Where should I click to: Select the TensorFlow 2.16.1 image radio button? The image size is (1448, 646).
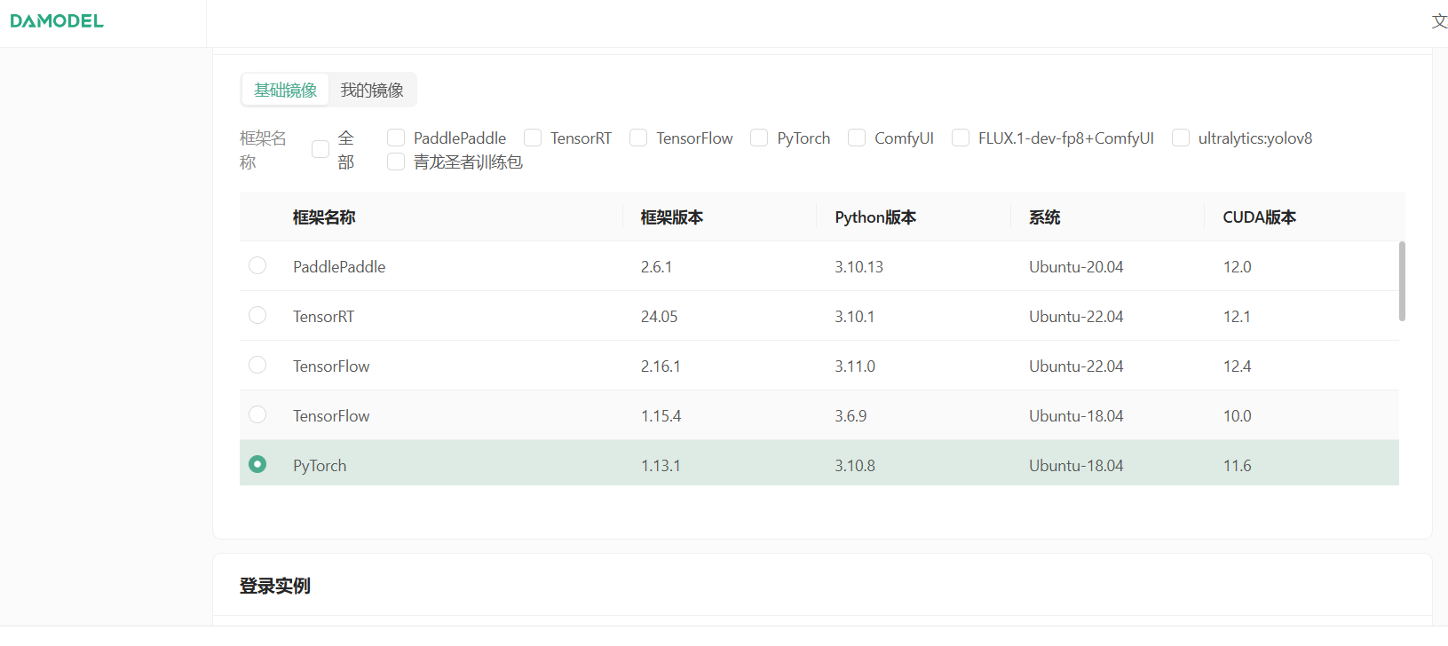pos(257,365)
